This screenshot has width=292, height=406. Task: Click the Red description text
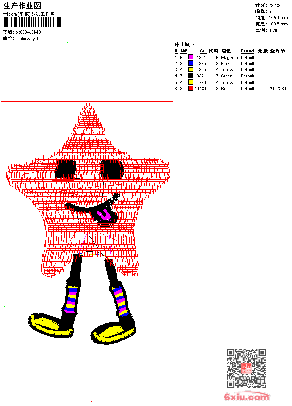click(225, 89)
